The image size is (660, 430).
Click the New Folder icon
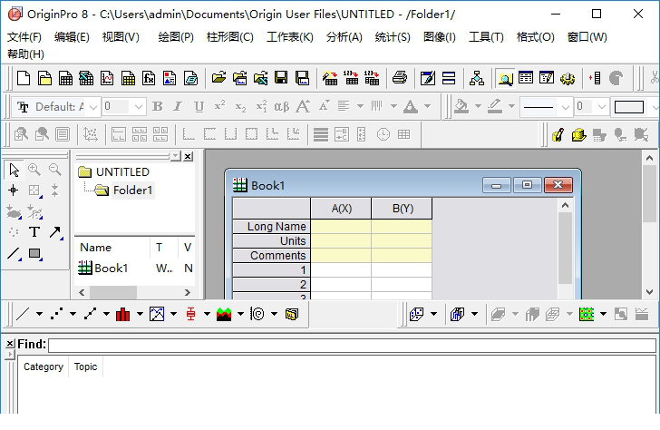[44, 78]
